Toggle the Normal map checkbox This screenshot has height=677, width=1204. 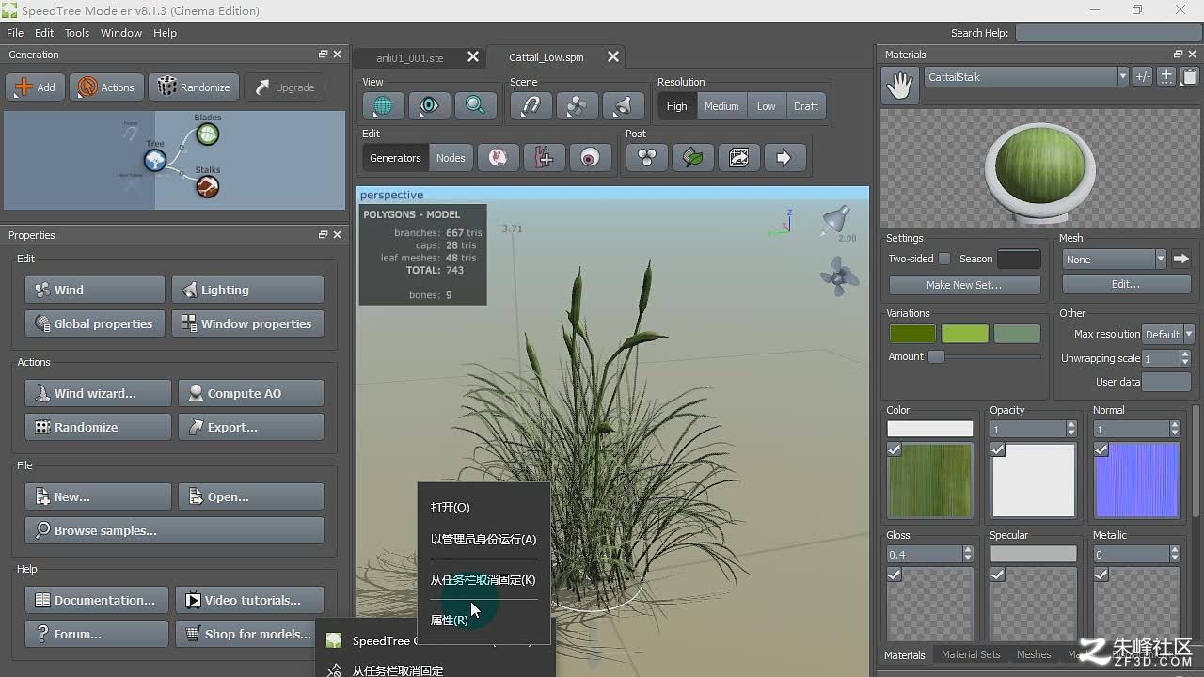click(x=1101, y=449)
